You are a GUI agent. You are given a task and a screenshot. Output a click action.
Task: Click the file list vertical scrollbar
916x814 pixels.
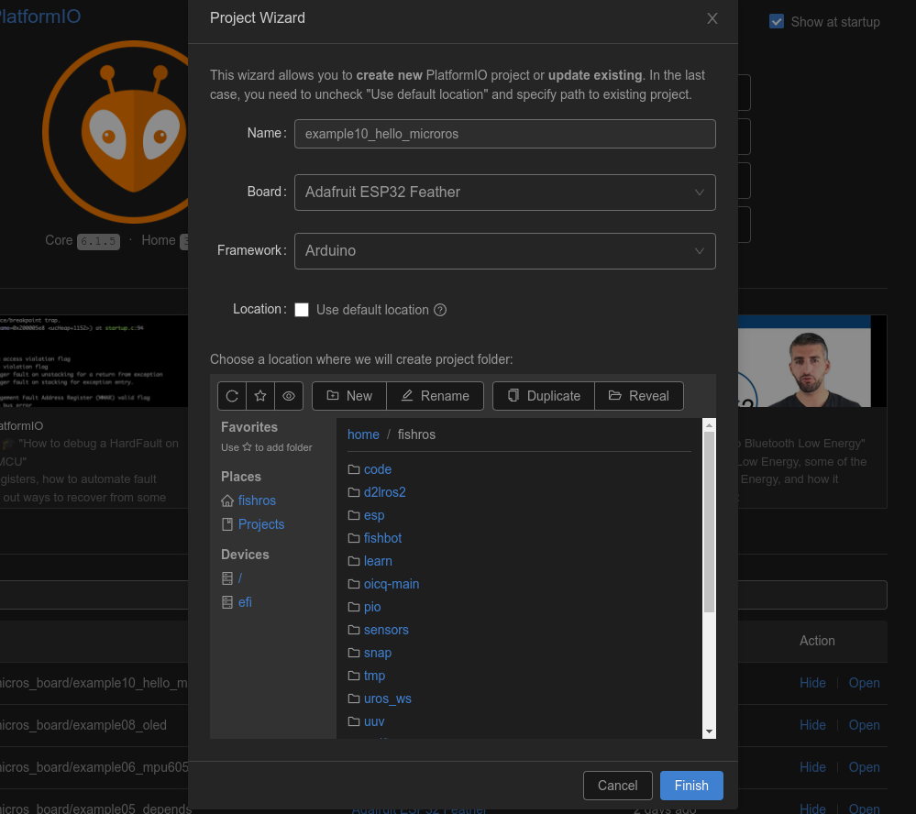709,522
